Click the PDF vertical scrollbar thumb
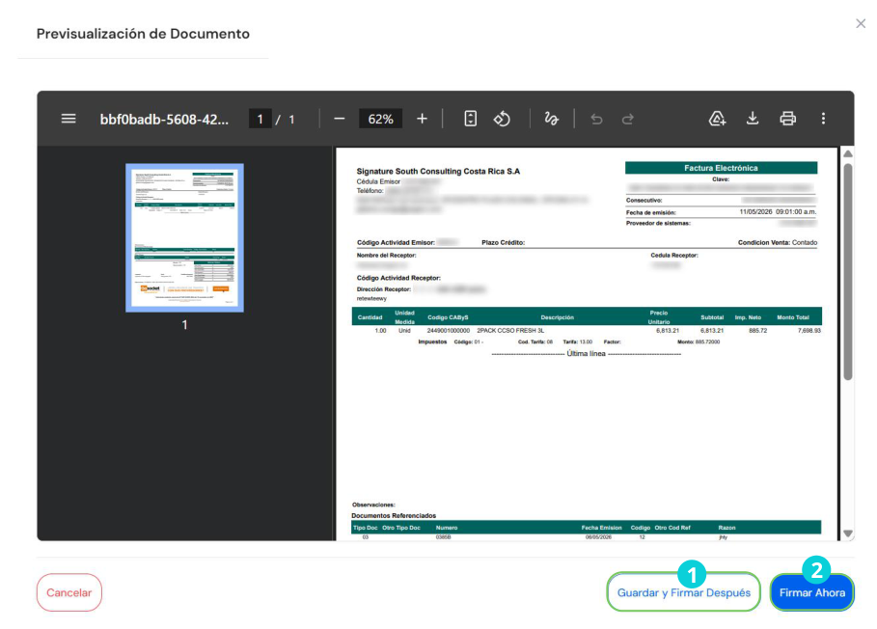This screenshot has height=629, width=877. (848, 272)
